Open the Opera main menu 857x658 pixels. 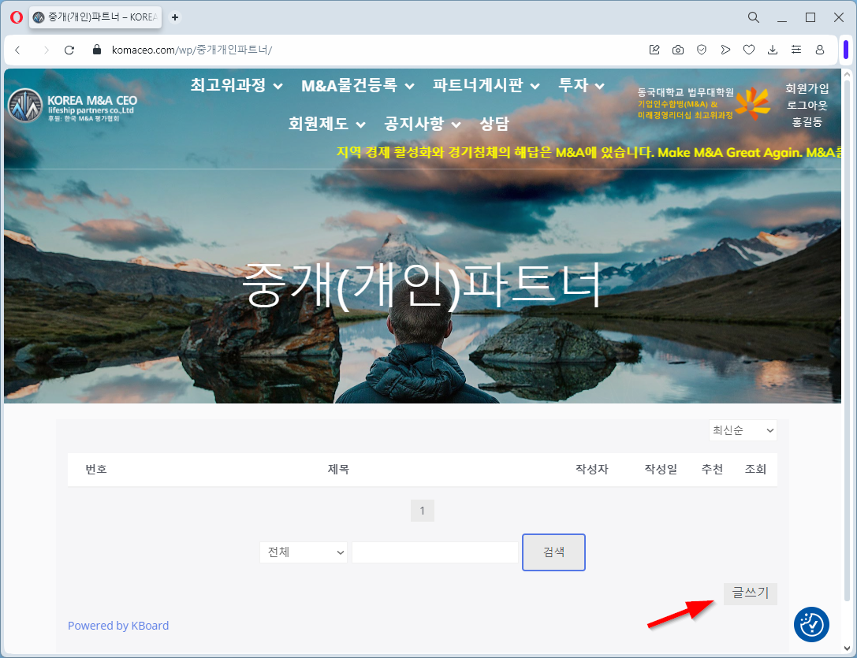click(x=16, y=17)
